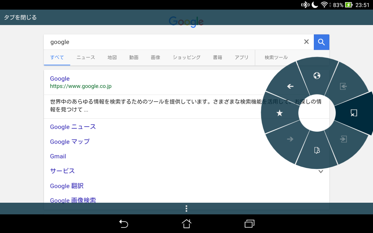
Task: Open the 書籍 tab
Action: click(x=218, y=57)
